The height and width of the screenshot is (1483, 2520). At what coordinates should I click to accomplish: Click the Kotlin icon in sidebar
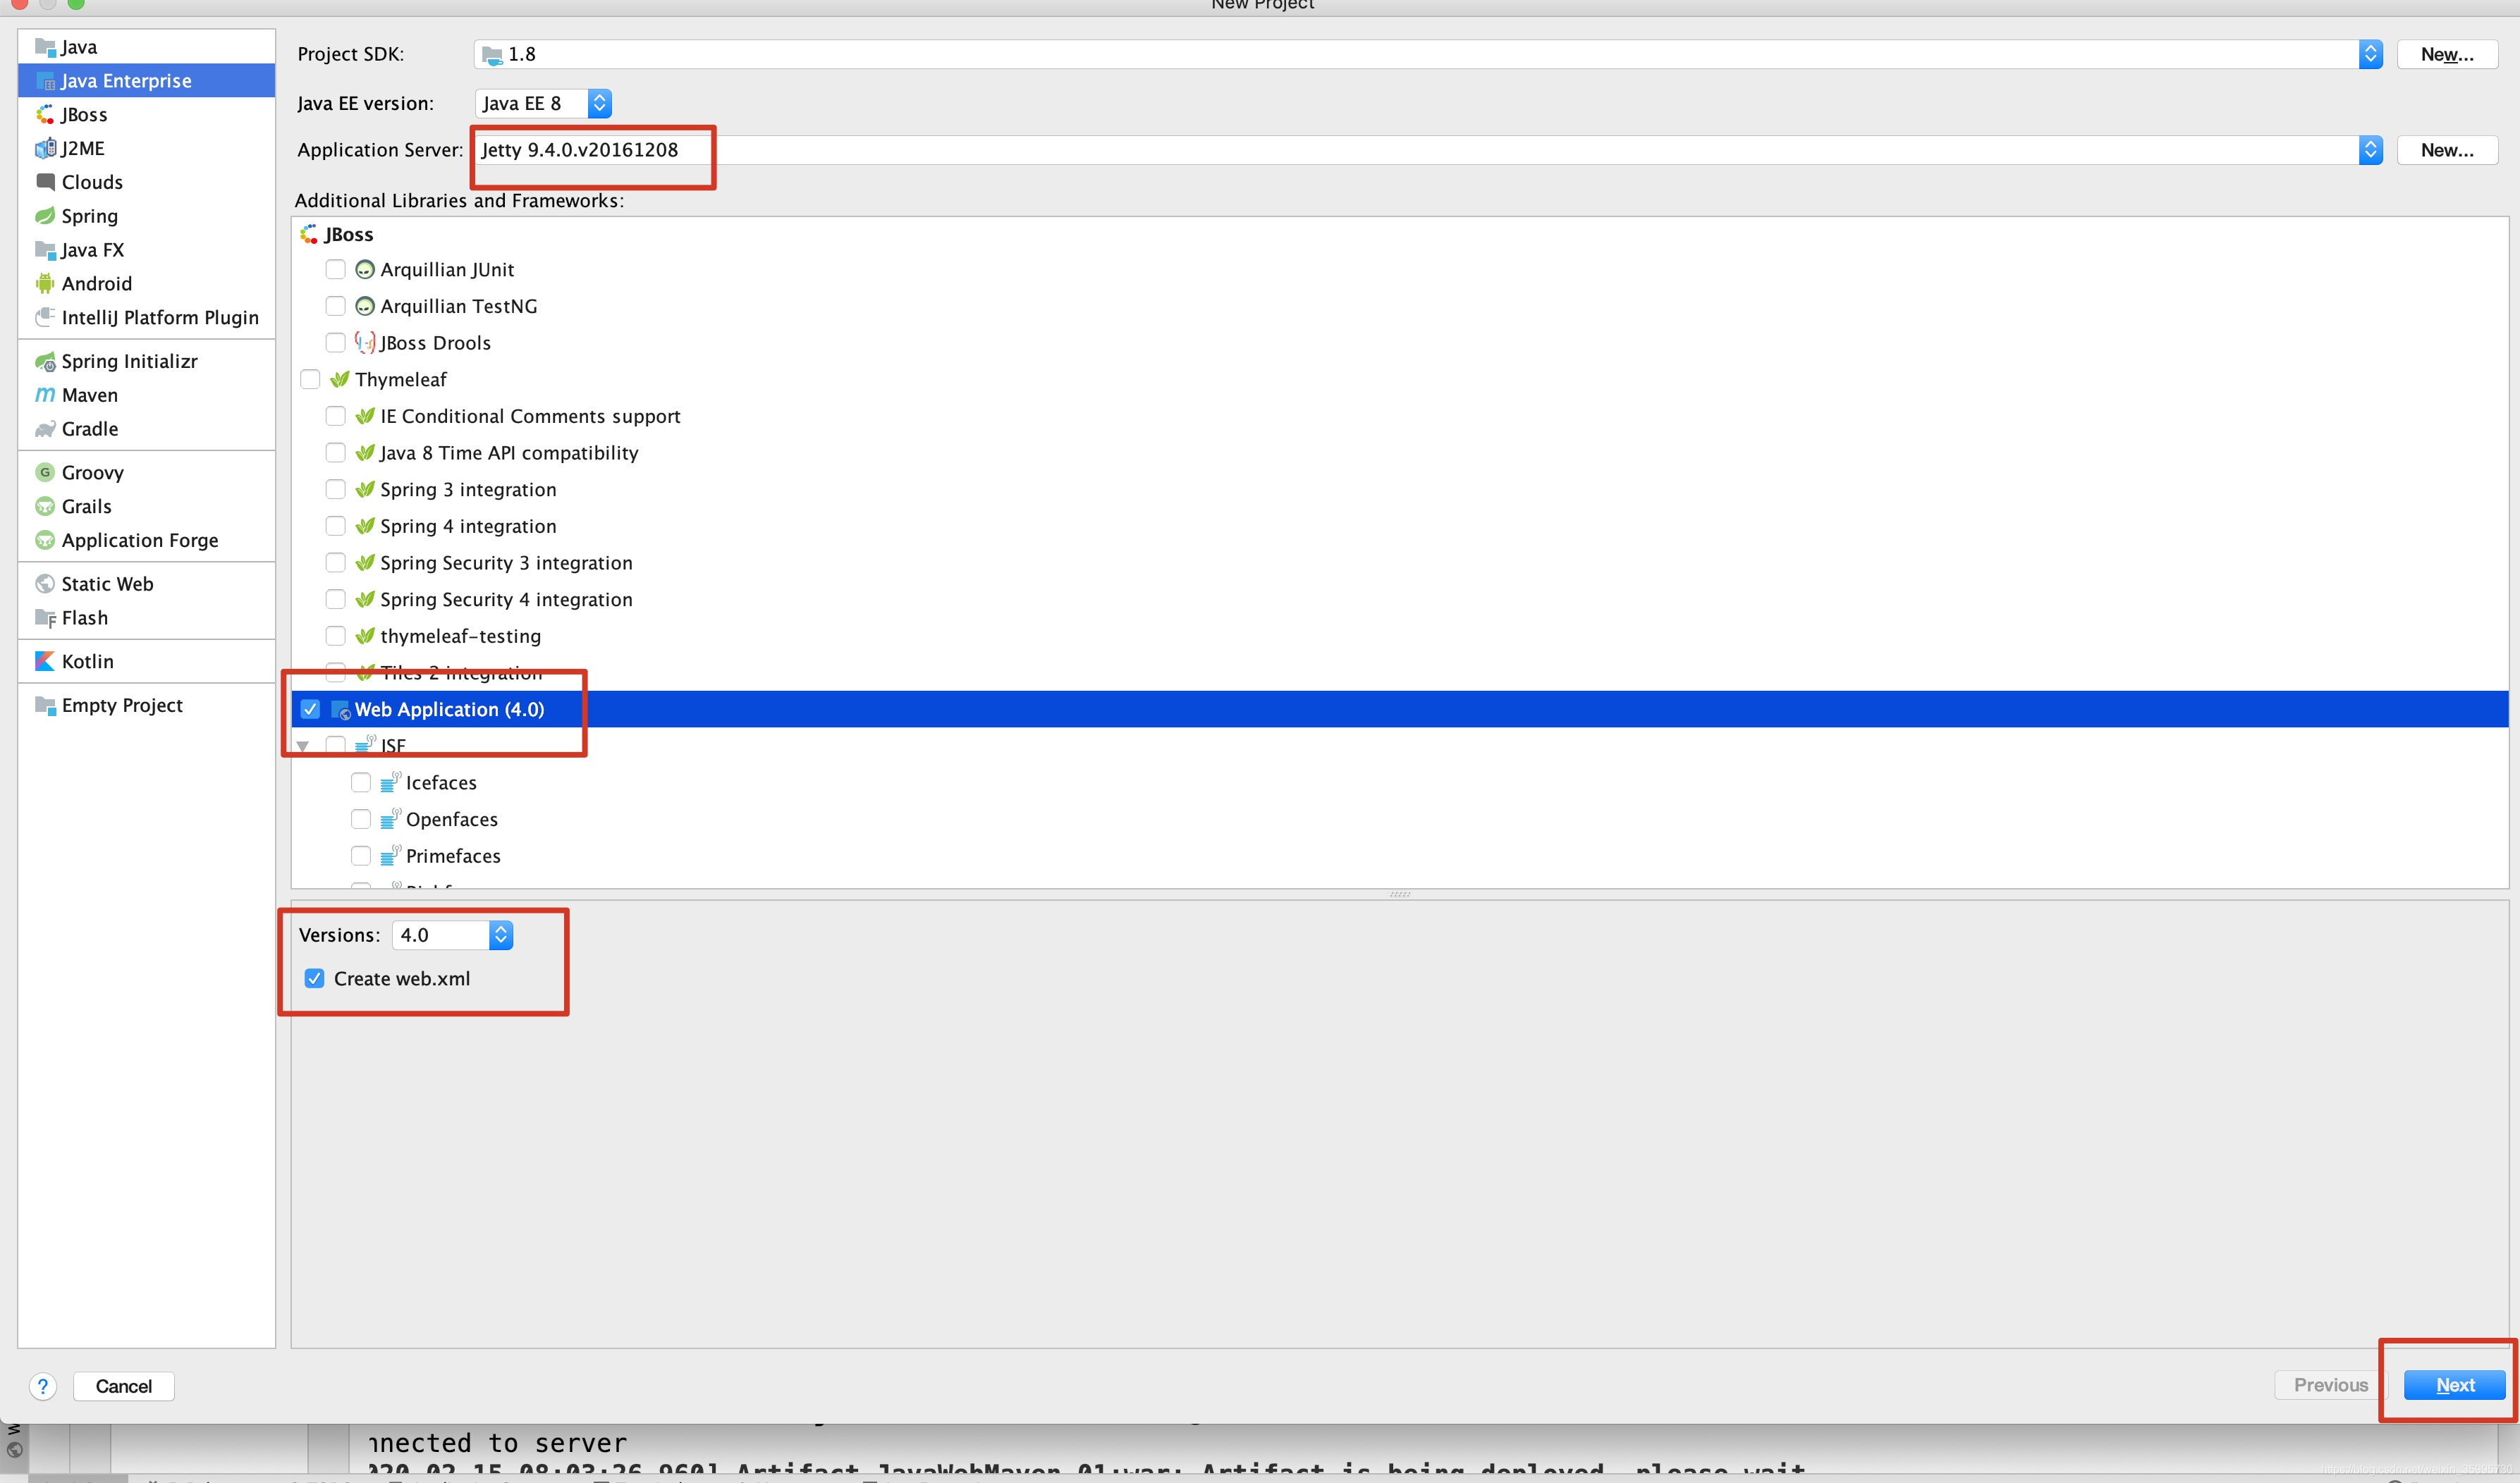point(44,662)
